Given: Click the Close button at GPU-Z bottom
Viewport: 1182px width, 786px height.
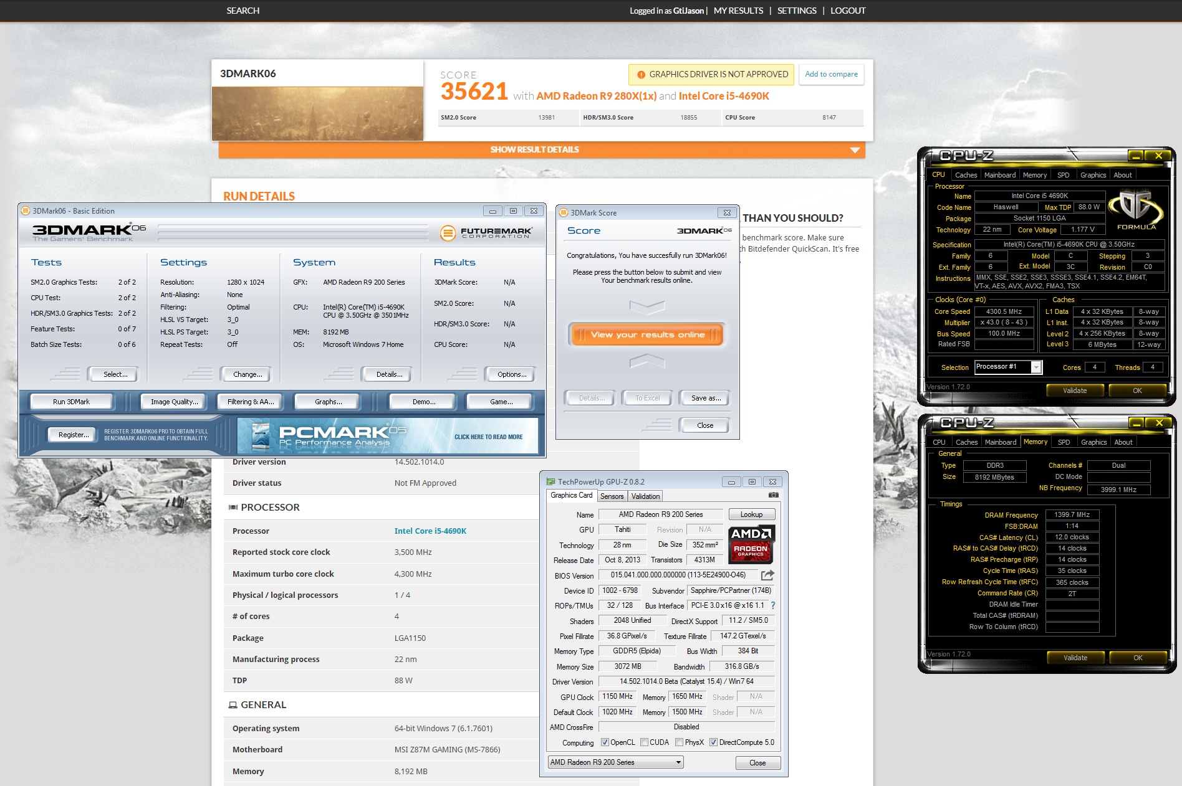Looking at the screenshot, I should point(757,762).
